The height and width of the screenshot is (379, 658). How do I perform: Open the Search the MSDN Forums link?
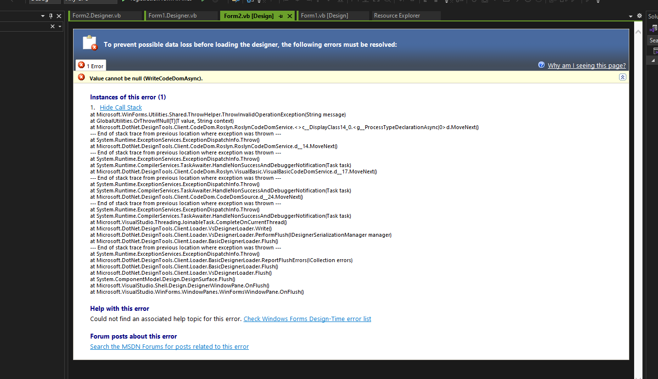pos(169,347)
